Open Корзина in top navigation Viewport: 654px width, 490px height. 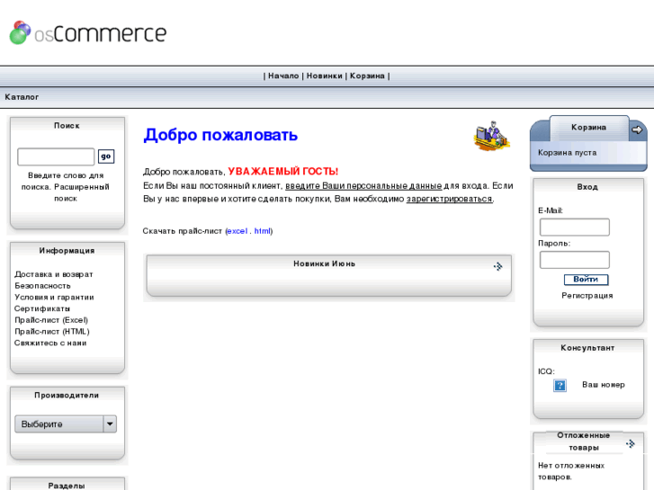[x=367, y=76]
